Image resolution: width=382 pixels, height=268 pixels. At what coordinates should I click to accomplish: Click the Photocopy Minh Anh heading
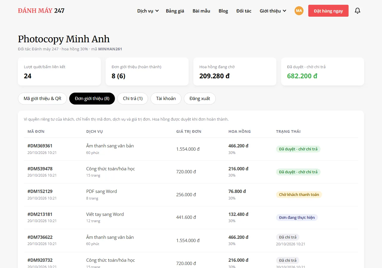pyautogui.click(x=64, y=39)
